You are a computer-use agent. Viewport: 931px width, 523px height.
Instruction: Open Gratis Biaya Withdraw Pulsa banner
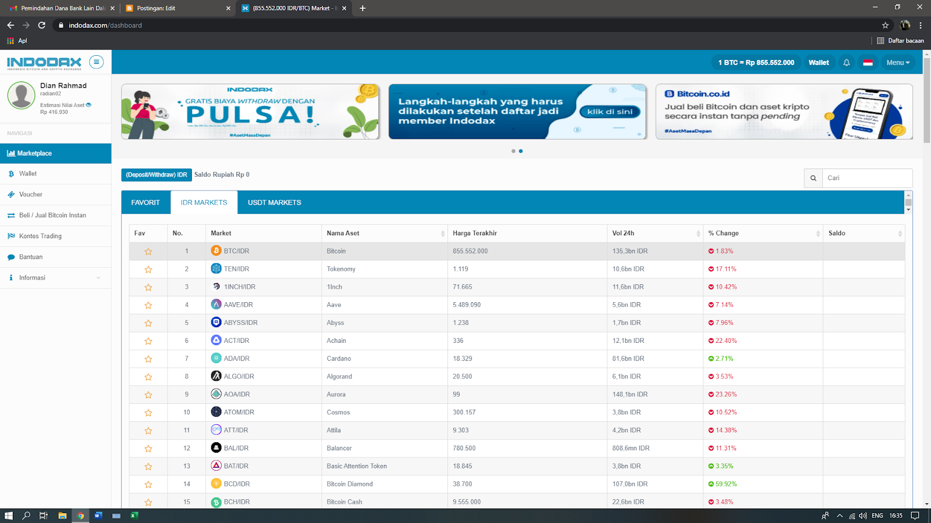pos(250,112)
